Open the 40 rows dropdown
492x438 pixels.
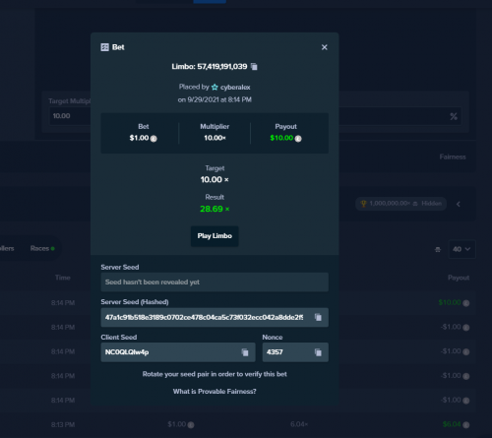point(461,249)
